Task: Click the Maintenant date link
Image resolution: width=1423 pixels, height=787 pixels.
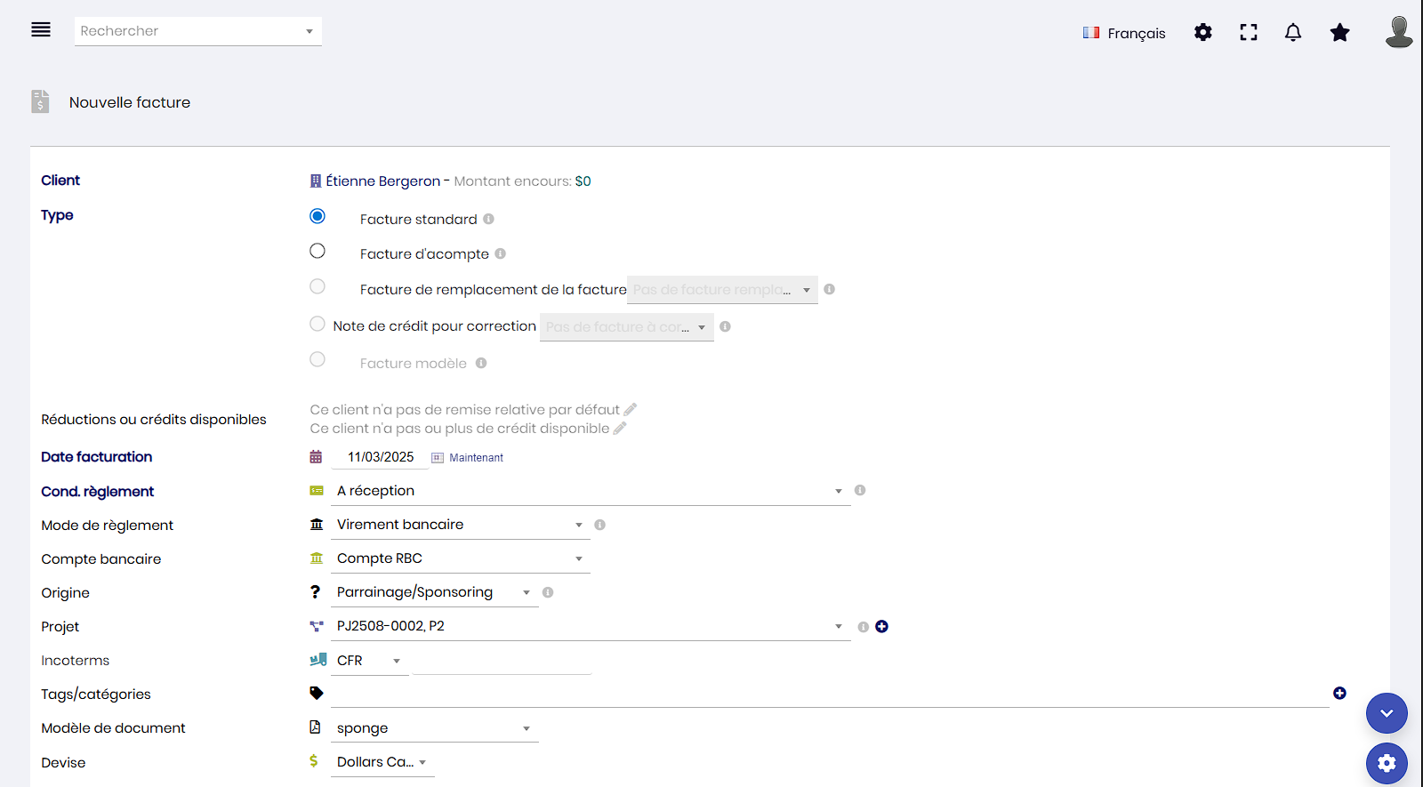Action: point(476,458)
